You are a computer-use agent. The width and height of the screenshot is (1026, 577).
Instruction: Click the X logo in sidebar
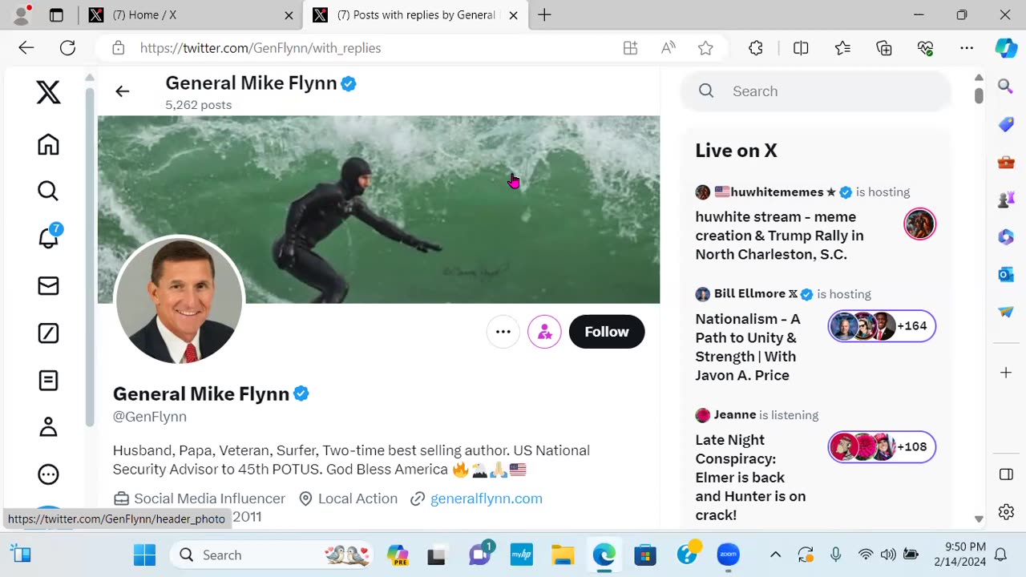48,93
